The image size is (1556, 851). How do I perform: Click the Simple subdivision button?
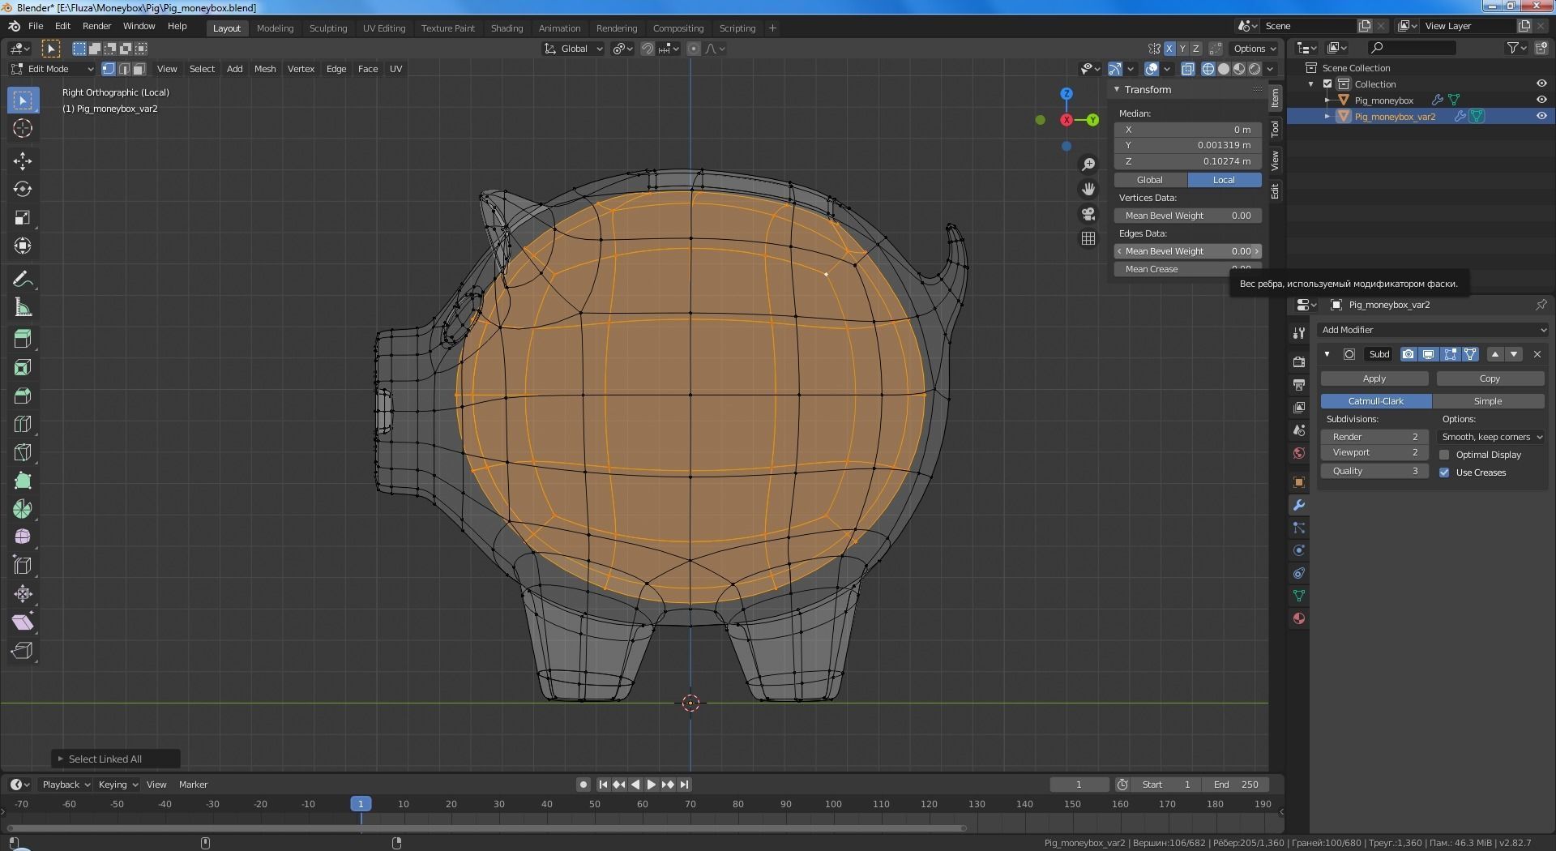[x=1487, y=401]
